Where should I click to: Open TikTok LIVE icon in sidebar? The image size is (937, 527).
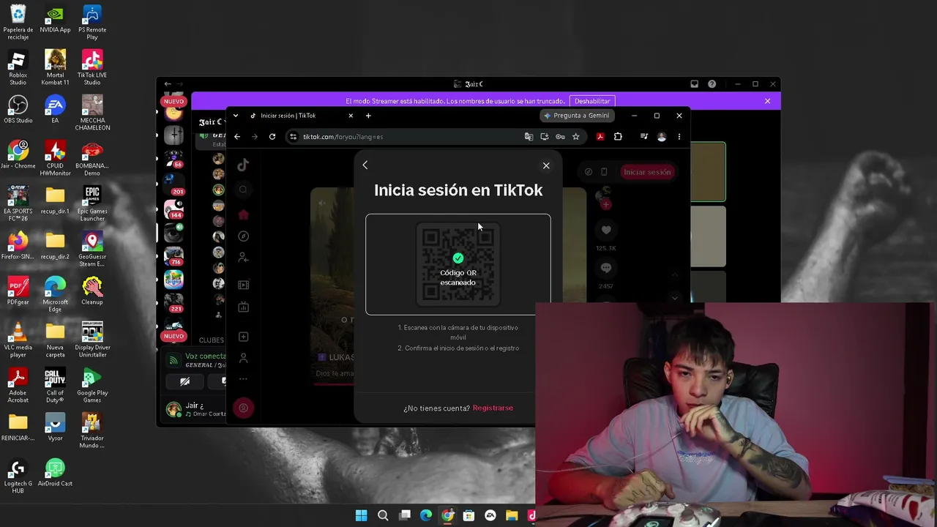(243, 307)
